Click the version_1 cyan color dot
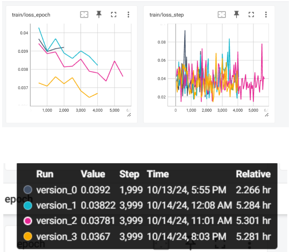Viewport: 293px width, 252px height. point(28,205)
